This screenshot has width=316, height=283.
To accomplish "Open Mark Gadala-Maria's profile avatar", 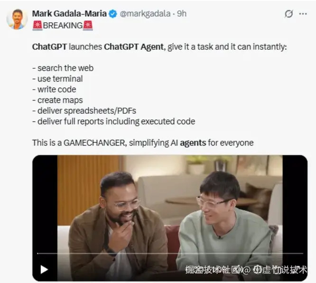I will click(17, 19).
